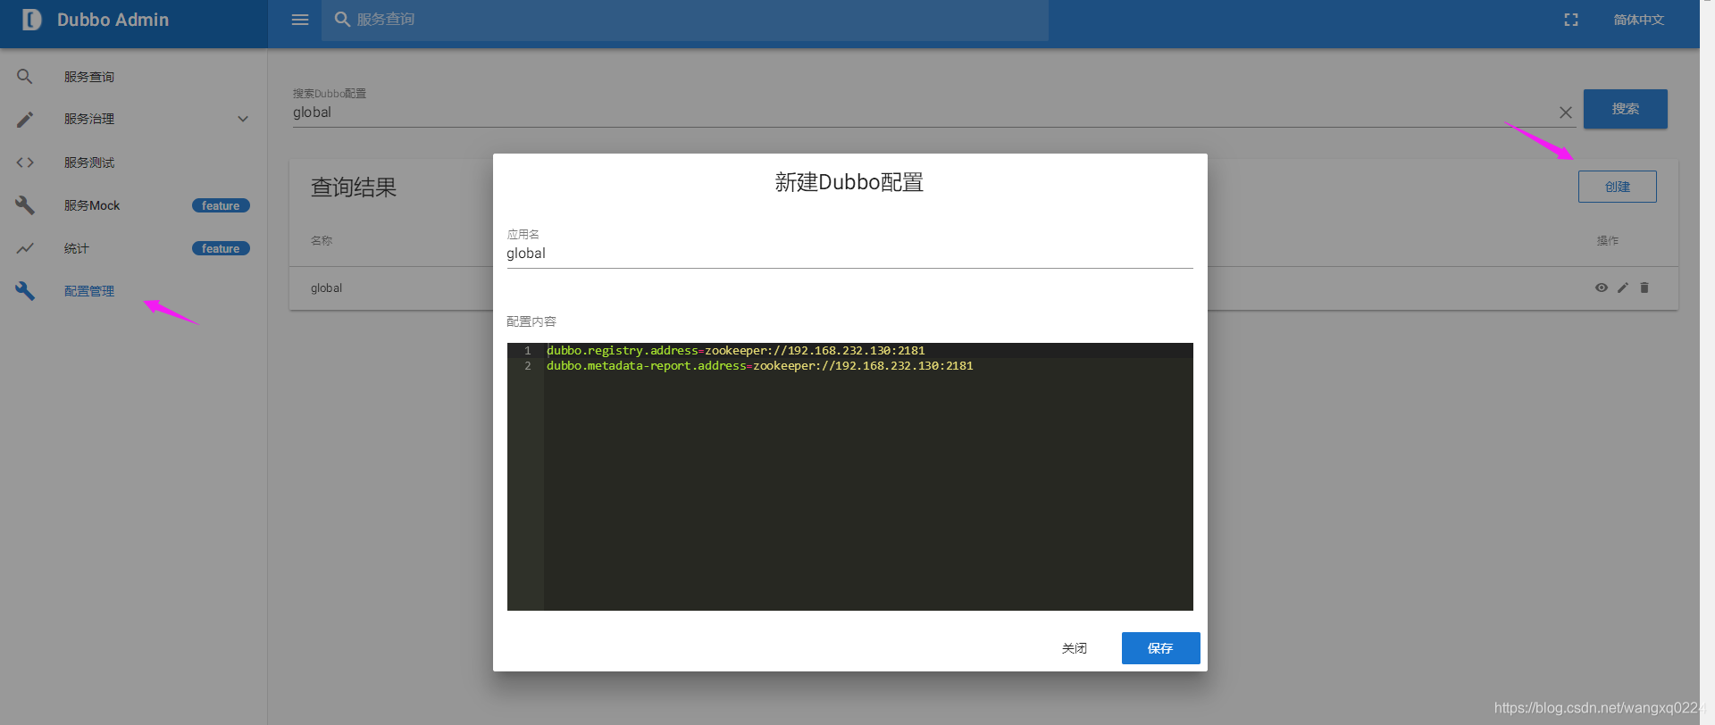
Task: Click 关闭 to close the dialog
Action: (x=1075, y=648)
